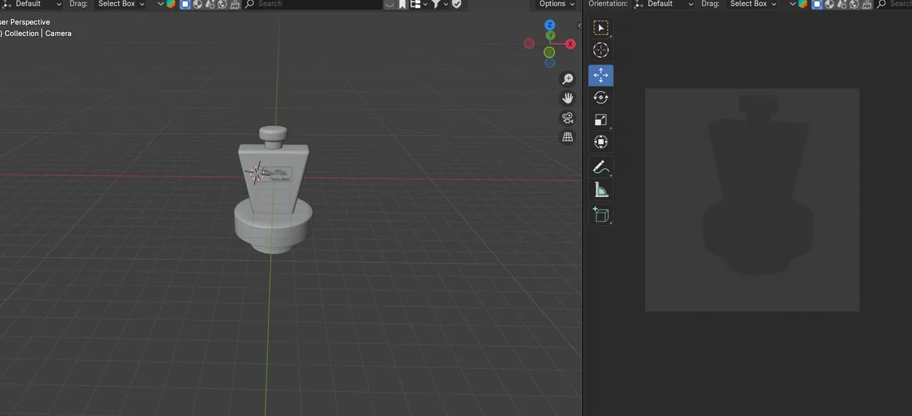Image resolution: width=912 pixels, height=416 pixels.
Task: Open the left viewport Select Box drag dropdown
Action: click(x=121, y=4)
